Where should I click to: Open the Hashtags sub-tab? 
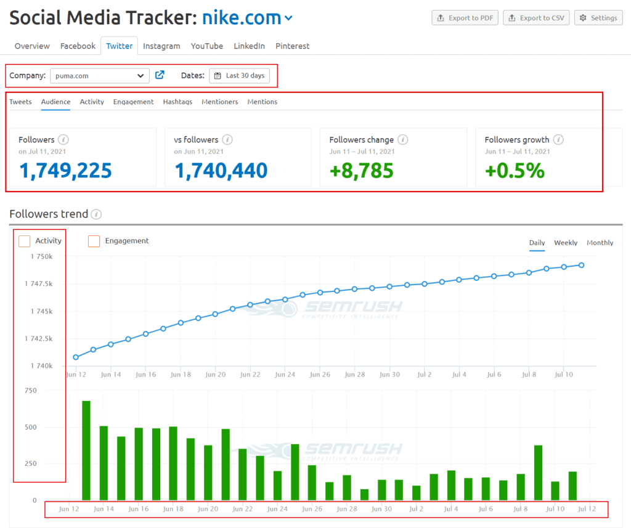(177, 102)
